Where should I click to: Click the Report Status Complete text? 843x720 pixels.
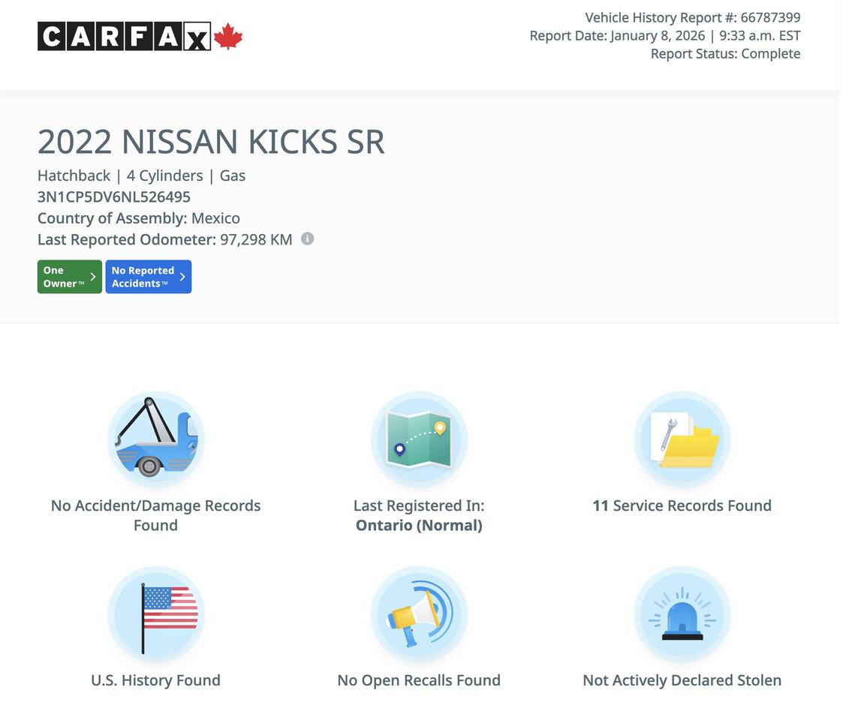pyautogui.click(x=725, y=52)
